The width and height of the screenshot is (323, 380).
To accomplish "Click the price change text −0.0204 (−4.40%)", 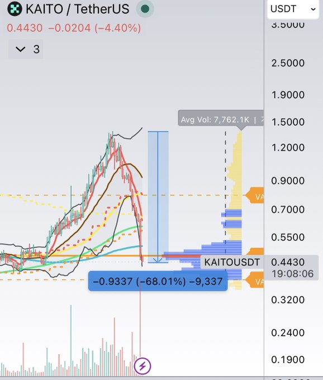I will (94, 28).
